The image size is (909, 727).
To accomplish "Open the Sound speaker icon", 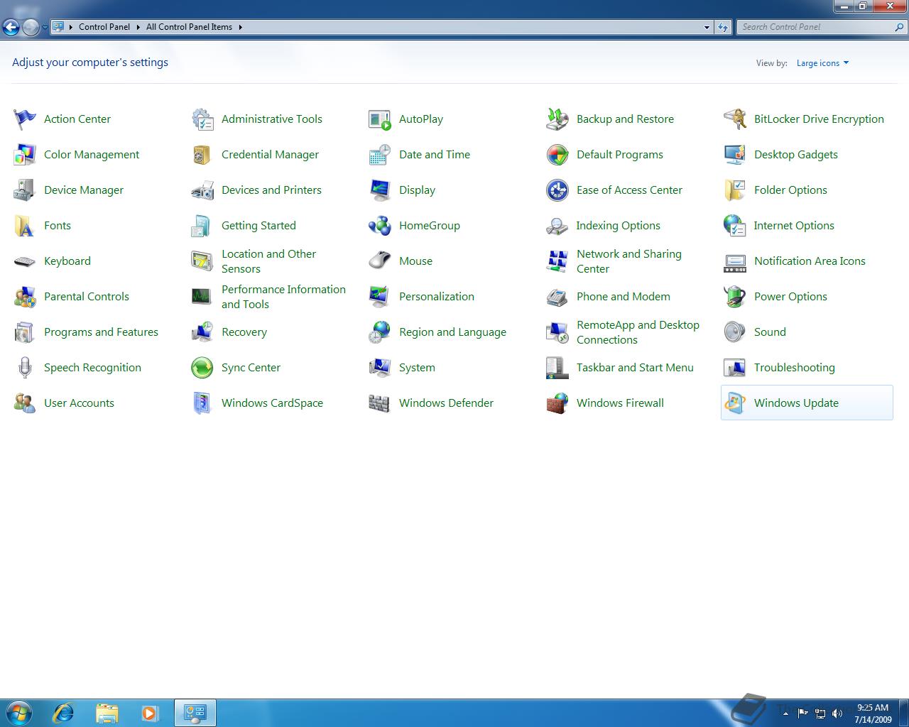I will [x=735, y=332].
